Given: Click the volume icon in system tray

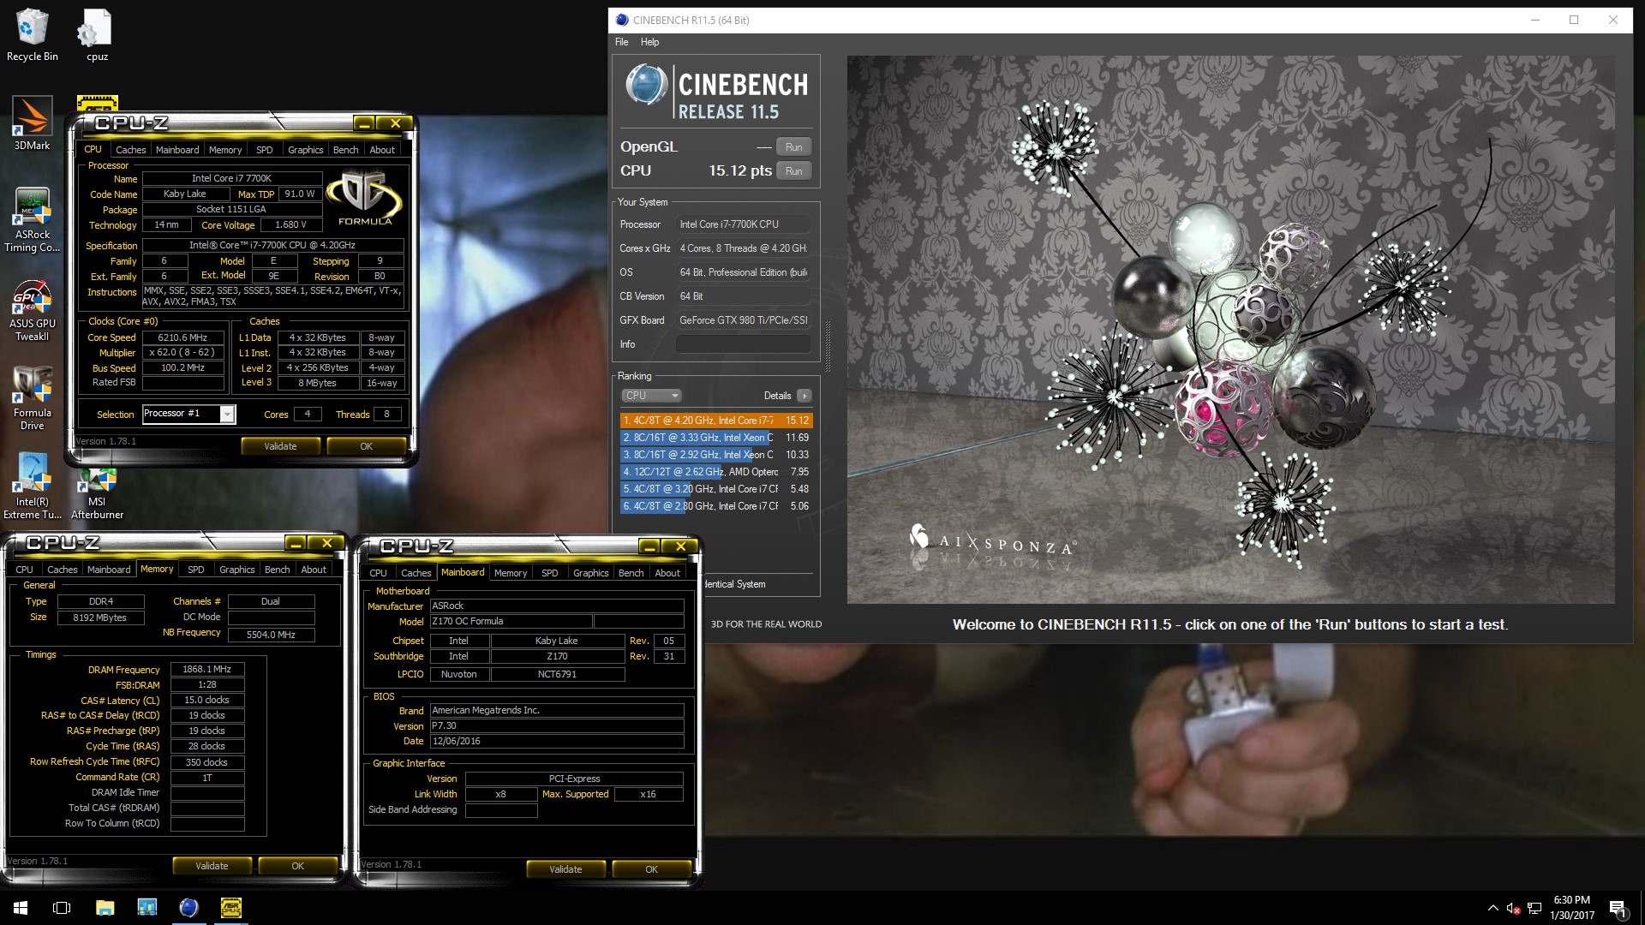Looking at the screenshot, I should (x=1513, y=908).
